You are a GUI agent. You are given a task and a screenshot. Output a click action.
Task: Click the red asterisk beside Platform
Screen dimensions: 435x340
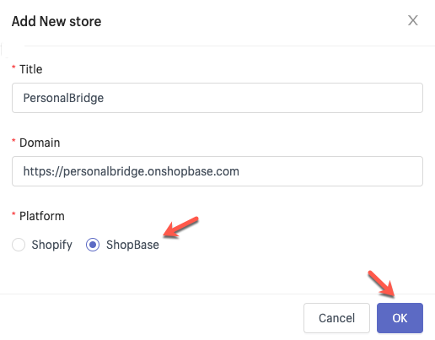coord(13,214)
